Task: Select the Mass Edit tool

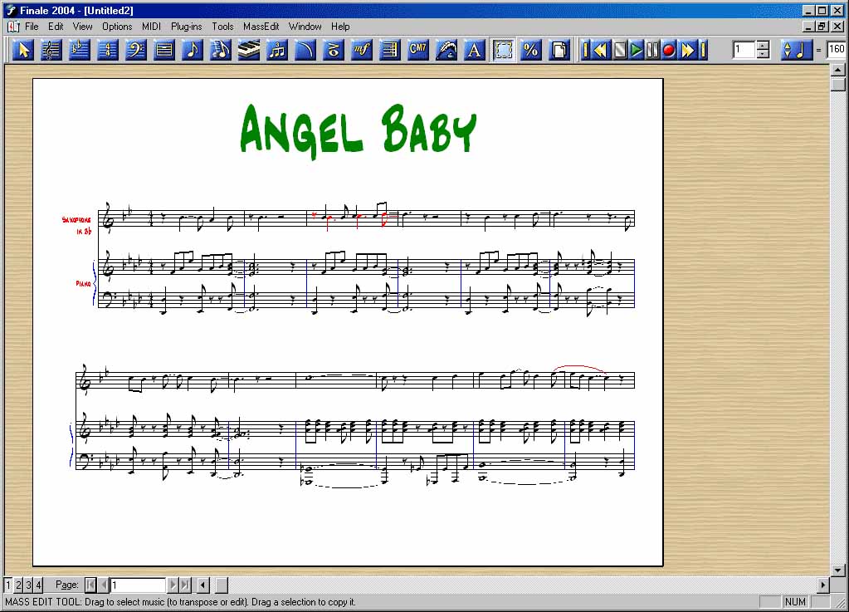Action: 503,50
